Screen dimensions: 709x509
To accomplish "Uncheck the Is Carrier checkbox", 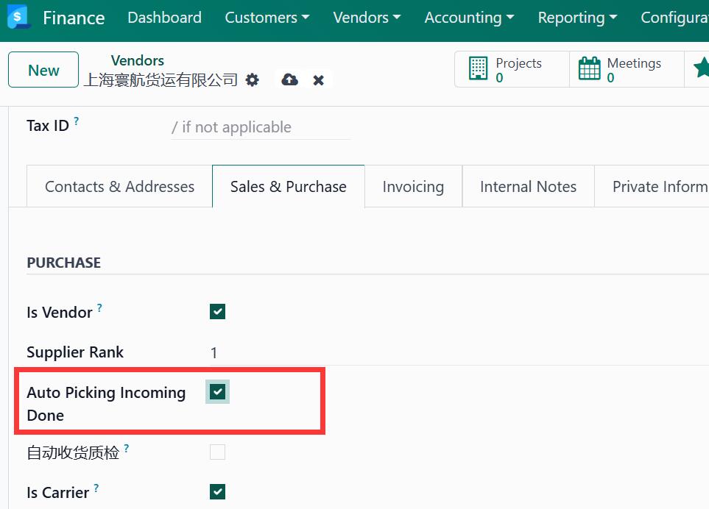I will point(217,492).
